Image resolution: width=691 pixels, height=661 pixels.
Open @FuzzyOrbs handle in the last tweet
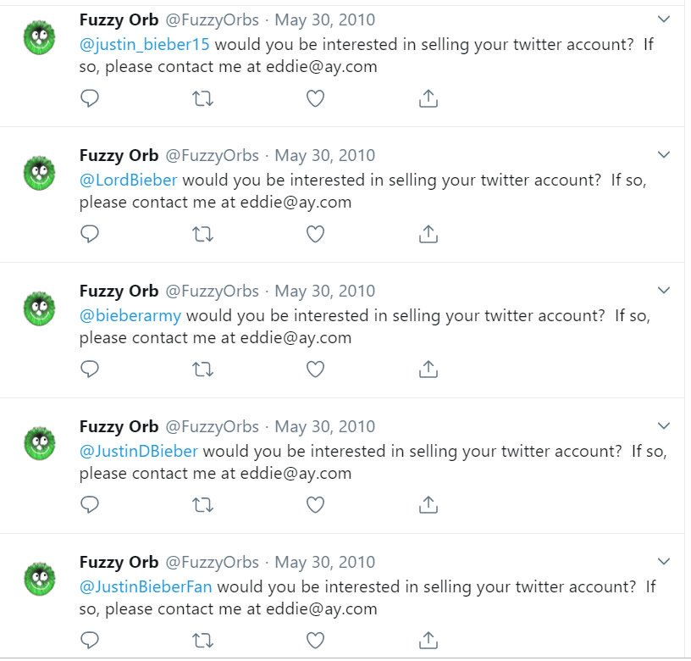tap(212, 562)
